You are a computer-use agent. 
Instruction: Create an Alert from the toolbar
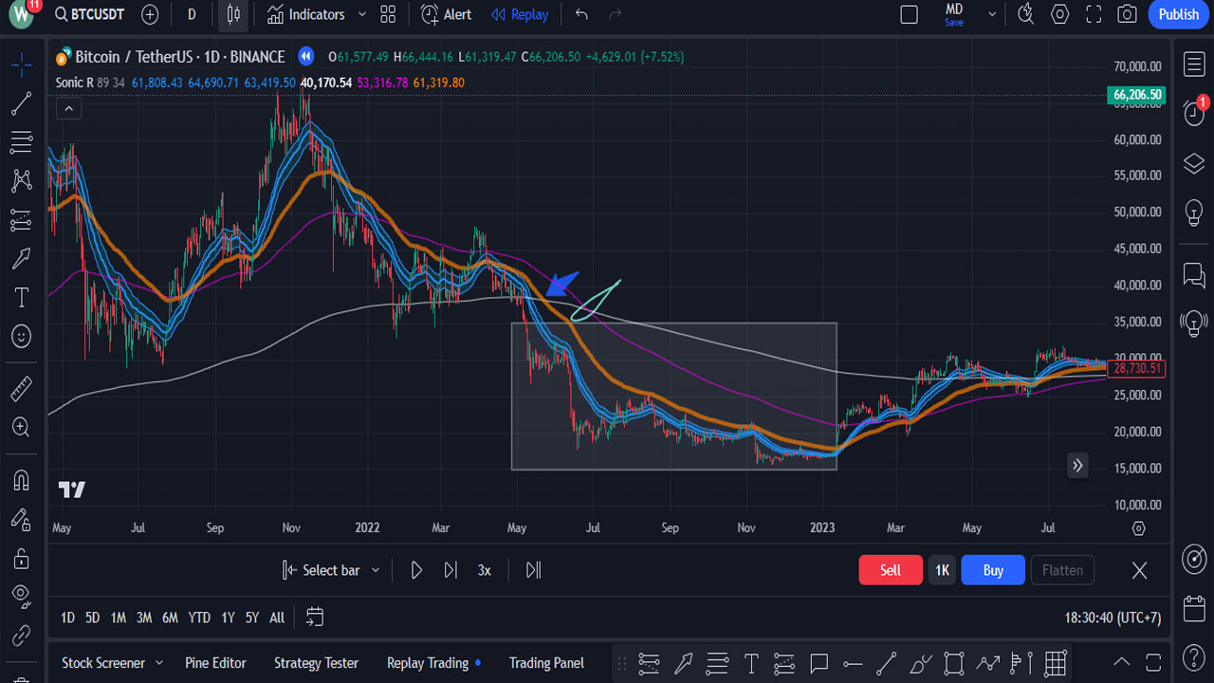446,14
